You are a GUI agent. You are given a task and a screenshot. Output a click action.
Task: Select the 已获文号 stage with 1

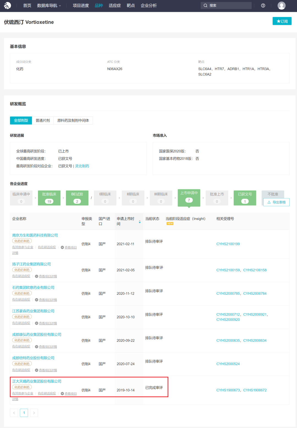pyautogui.click(x=245, y=198)
